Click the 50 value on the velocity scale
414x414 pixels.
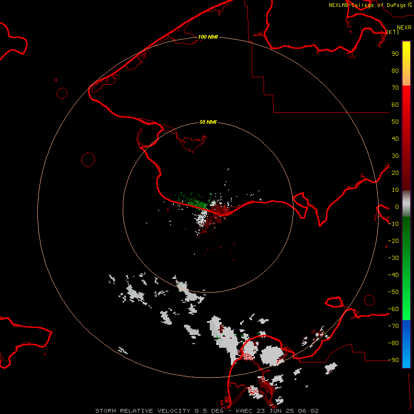pos(395,122)
